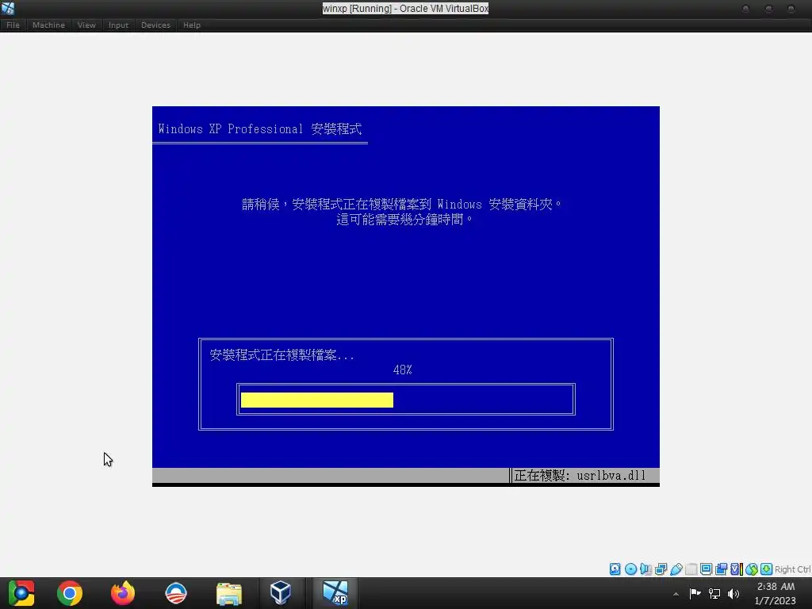Launch Google Chrome from the taskbar
Screen dimensions: 812x609
click(x=70, y=593)
